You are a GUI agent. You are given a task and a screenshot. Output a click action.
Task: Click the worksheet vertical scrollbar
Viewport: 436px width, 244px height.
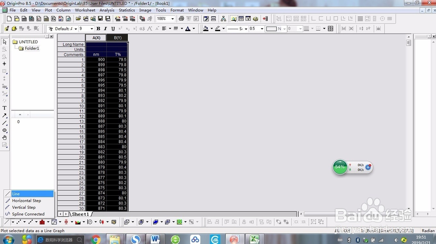point(409,122)
